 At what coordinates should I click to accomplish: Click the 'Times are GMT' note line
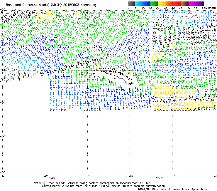(x=93, y=183)
